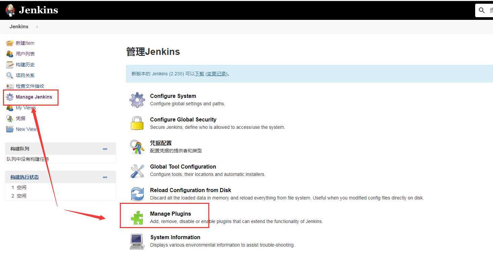The width and height of the screenshot is (493, 256).
Task: Click the search magnifier icon in header
Action: click(x=482, y=10)
